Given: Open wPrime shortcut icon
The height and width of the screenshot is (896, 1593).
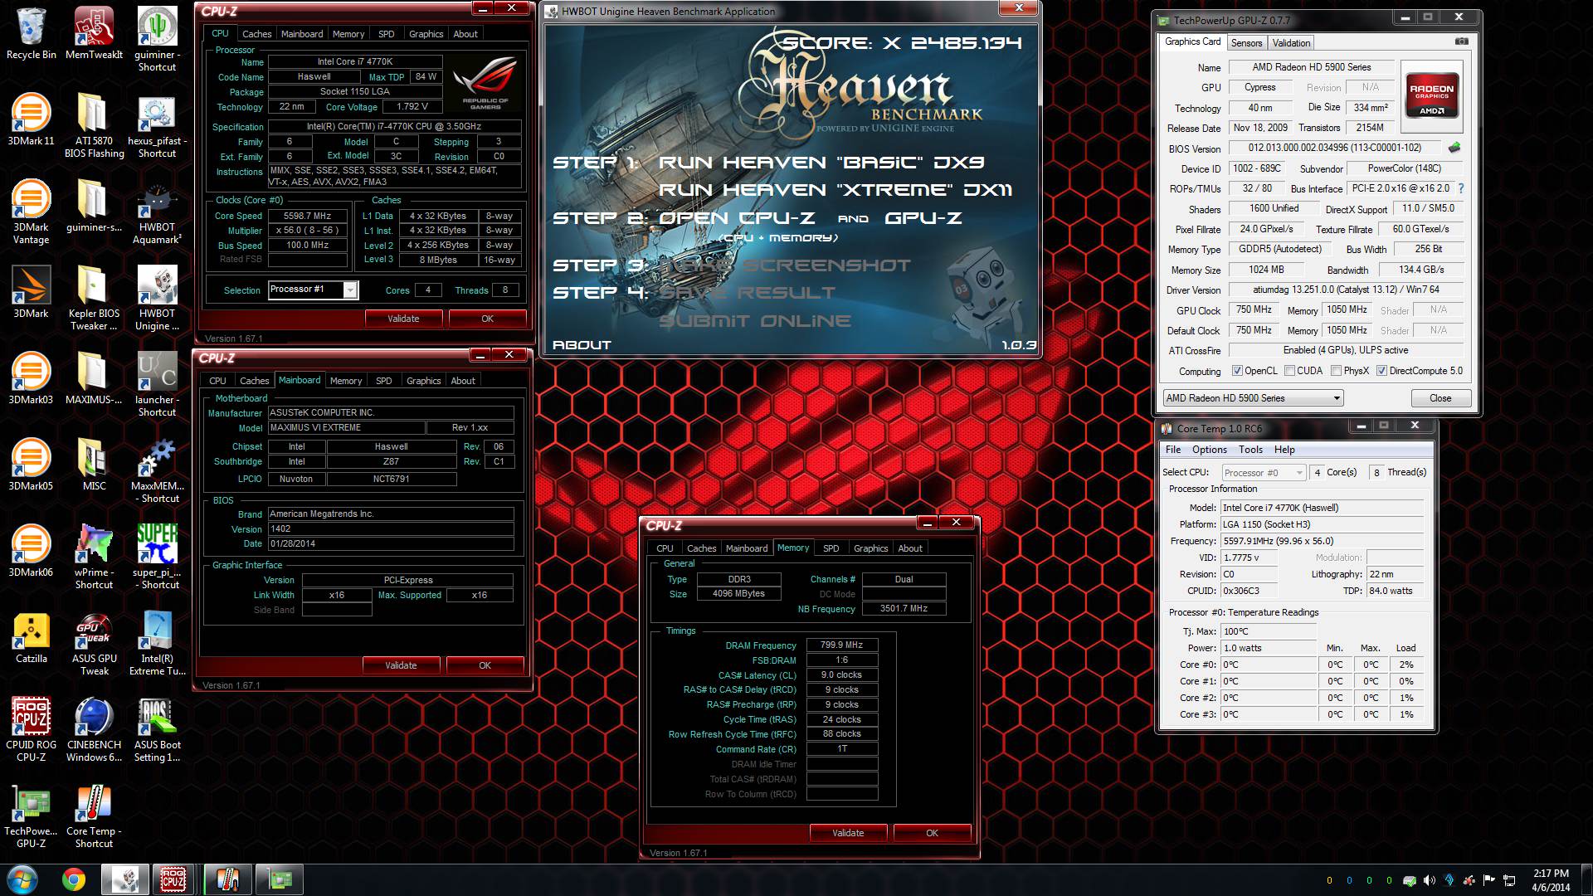Looking at the screenshot, I should (94, 557).
